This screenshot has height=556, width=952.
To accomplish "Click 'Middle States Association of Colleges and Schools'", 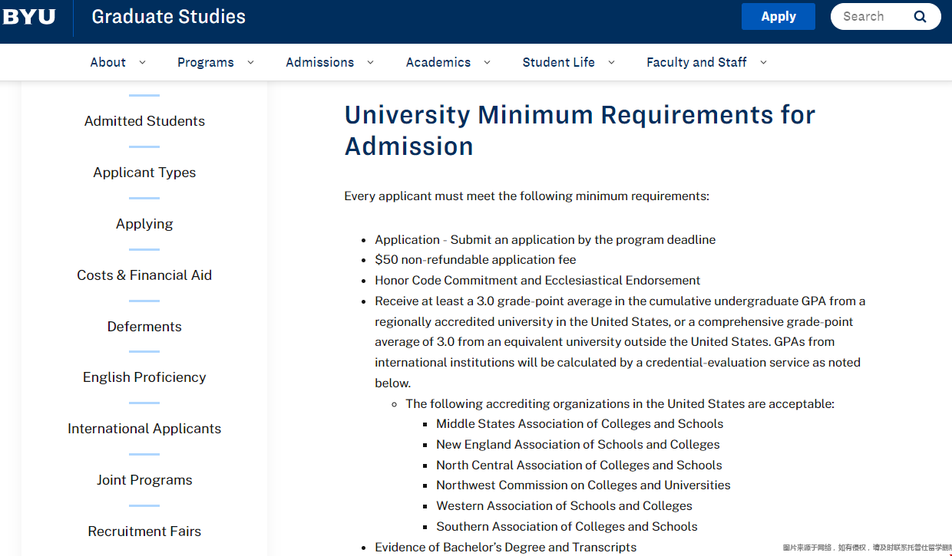I will click(x=580, y=424).
